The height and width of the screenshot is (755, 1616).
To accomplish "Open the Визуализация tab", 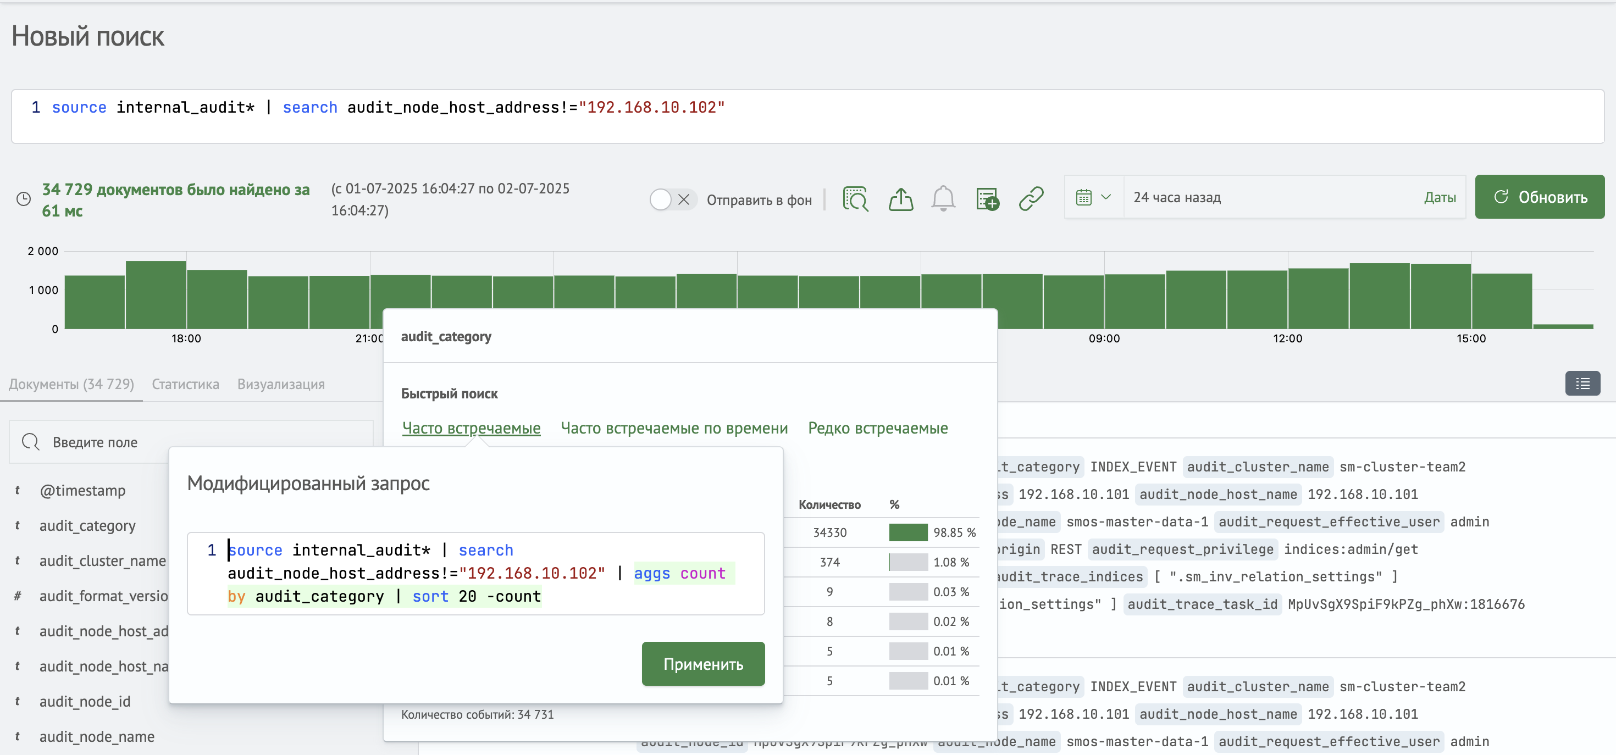I will coord(280,384).
